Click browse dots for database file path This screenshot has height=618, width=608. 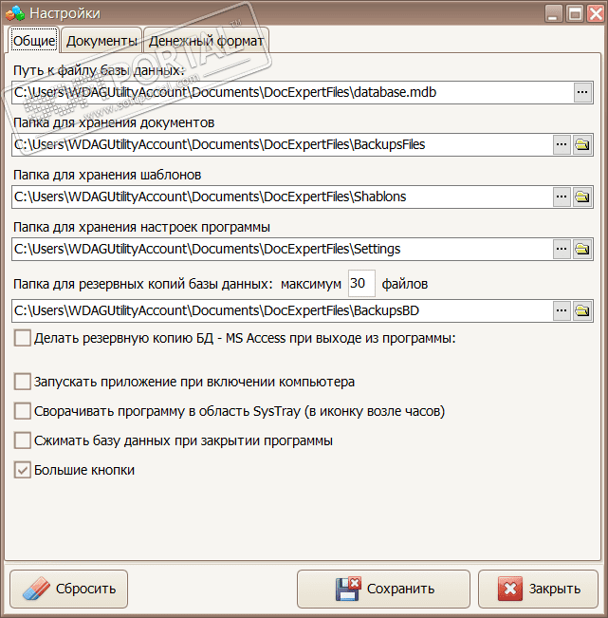pyautogui.click(x=582, y=92)
